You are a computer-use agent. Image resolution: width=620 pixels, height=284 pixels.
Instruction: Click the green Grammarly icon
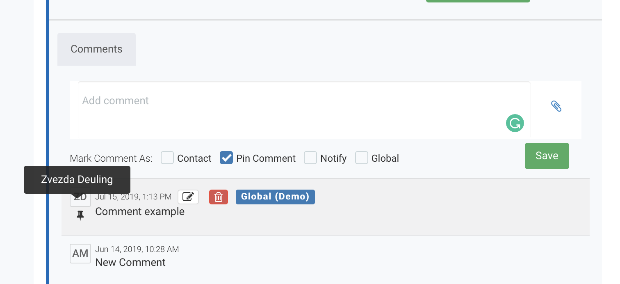(x=515, y=123)
